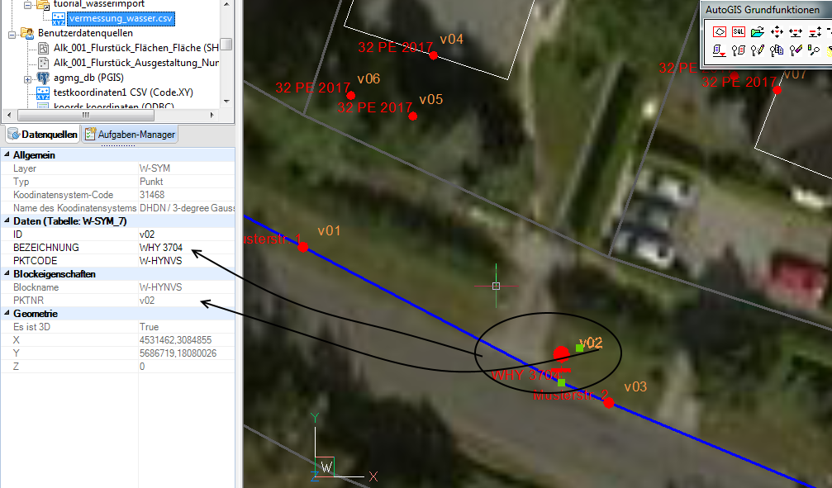832x488 pixels.
Task: Click the four-arrow move point tool
Action: coord(777,31)
